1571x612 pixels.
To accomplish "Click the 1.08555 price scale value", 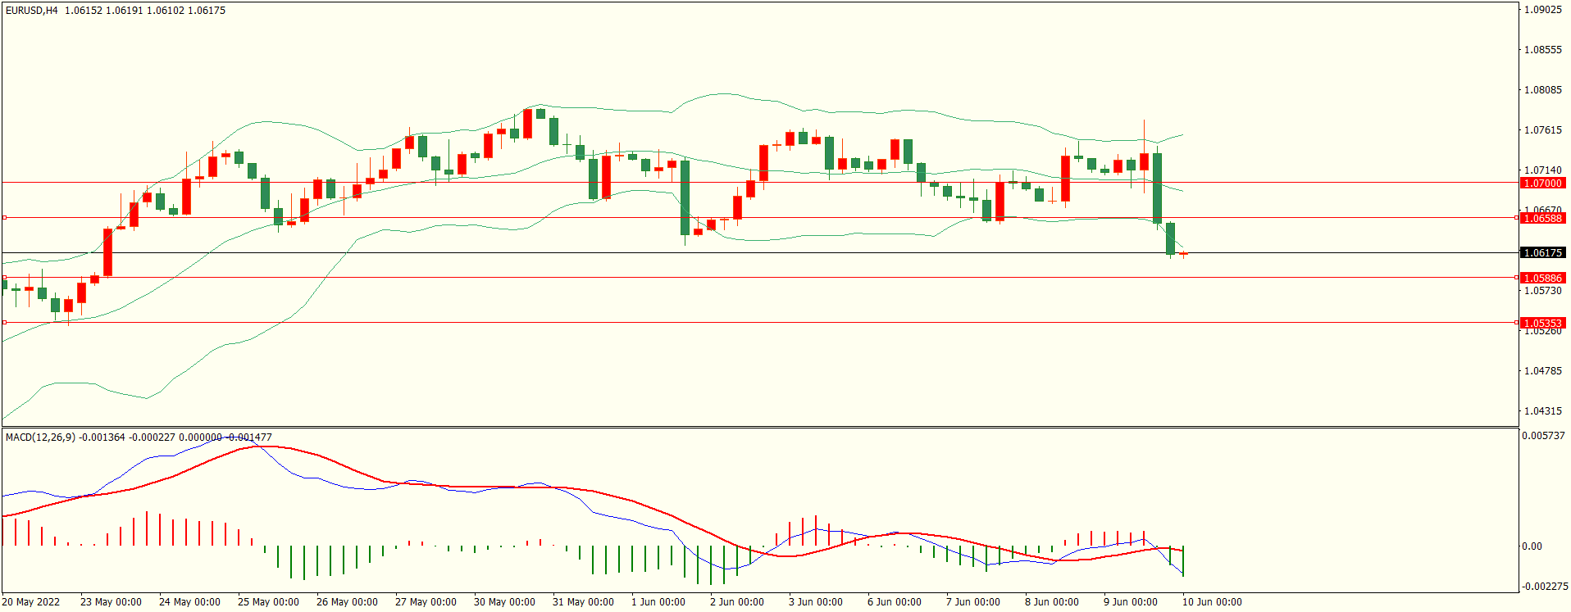I will pos(1542,50).
